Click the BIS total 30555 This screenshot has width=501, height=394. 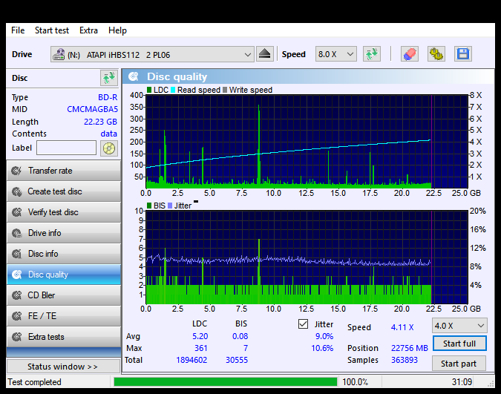(x=237, y=360)
